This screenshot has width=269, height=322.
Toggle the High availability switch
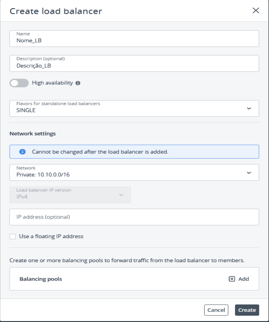tap(19, 83)
